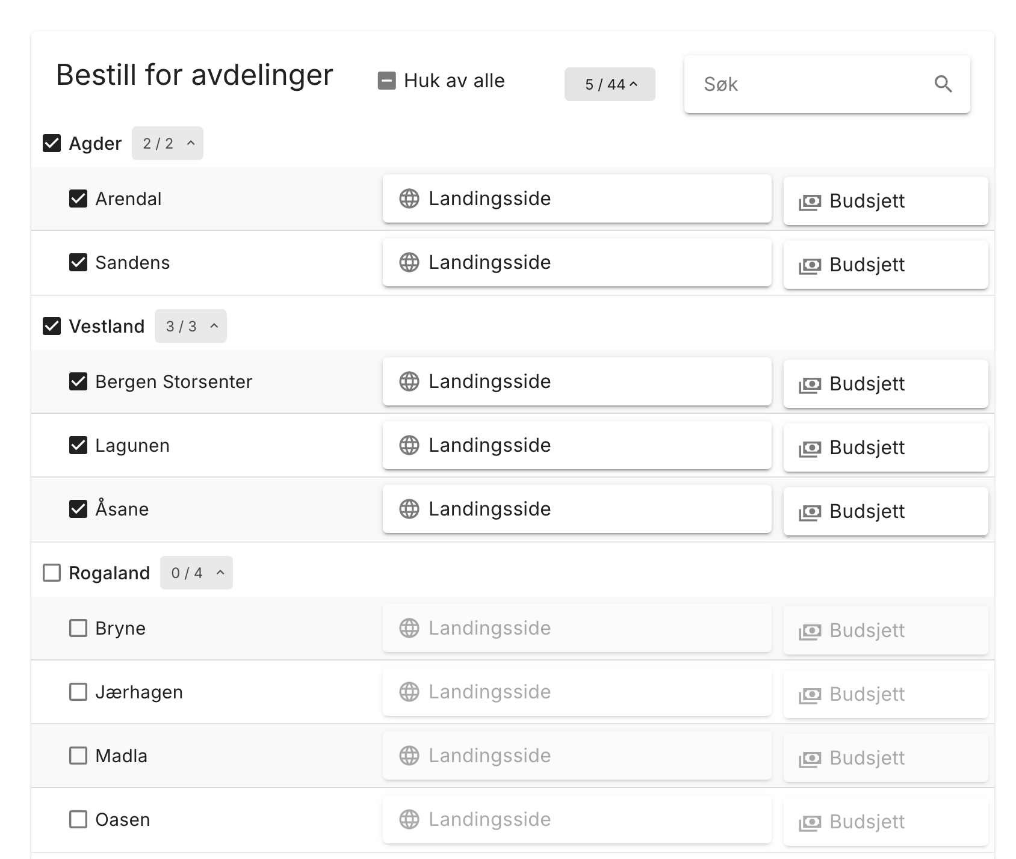Click the globe icon in Arendal row
This screenshot has width=1016, height=859.
pos(409,199)
